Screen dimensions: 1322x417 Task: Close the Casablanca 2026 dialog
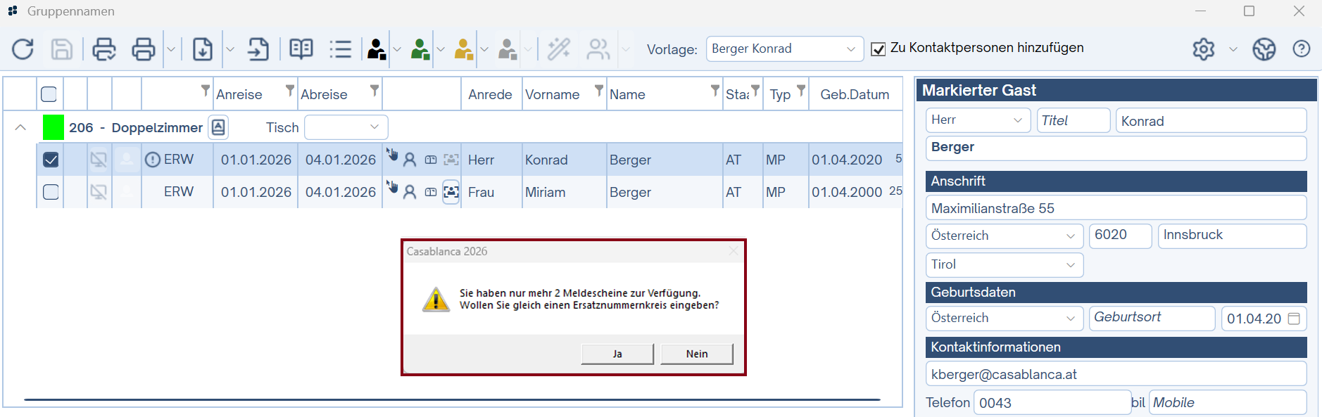734,251
